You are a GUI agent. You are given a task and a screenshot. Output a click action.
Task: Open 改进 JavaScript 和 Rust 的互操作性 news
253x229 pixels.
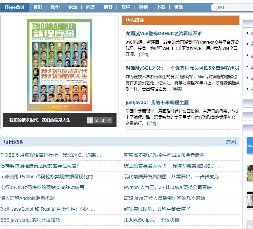pos(47,209)
